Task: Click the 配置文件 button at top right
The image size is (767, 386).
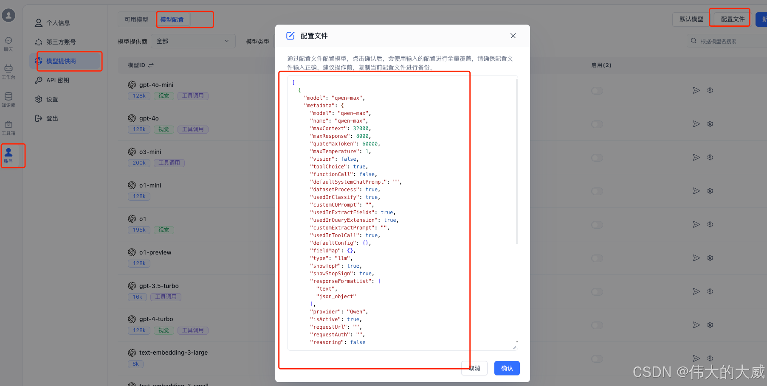Action: click(733, 19)
